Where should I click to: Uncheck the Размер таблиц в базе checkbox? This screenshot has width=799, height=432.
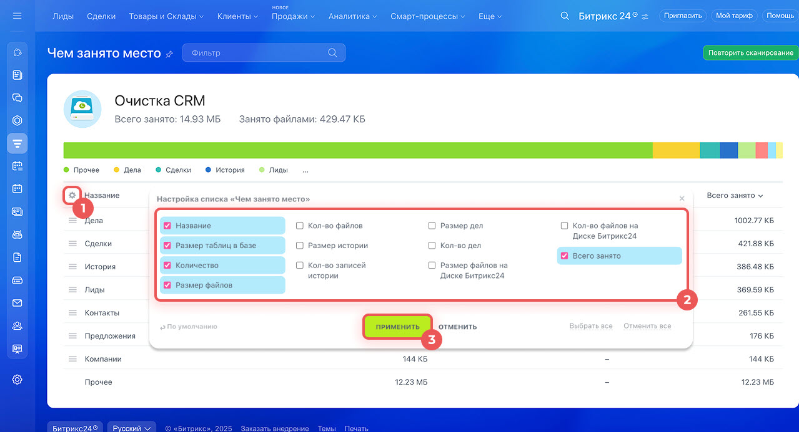(167, 246)
